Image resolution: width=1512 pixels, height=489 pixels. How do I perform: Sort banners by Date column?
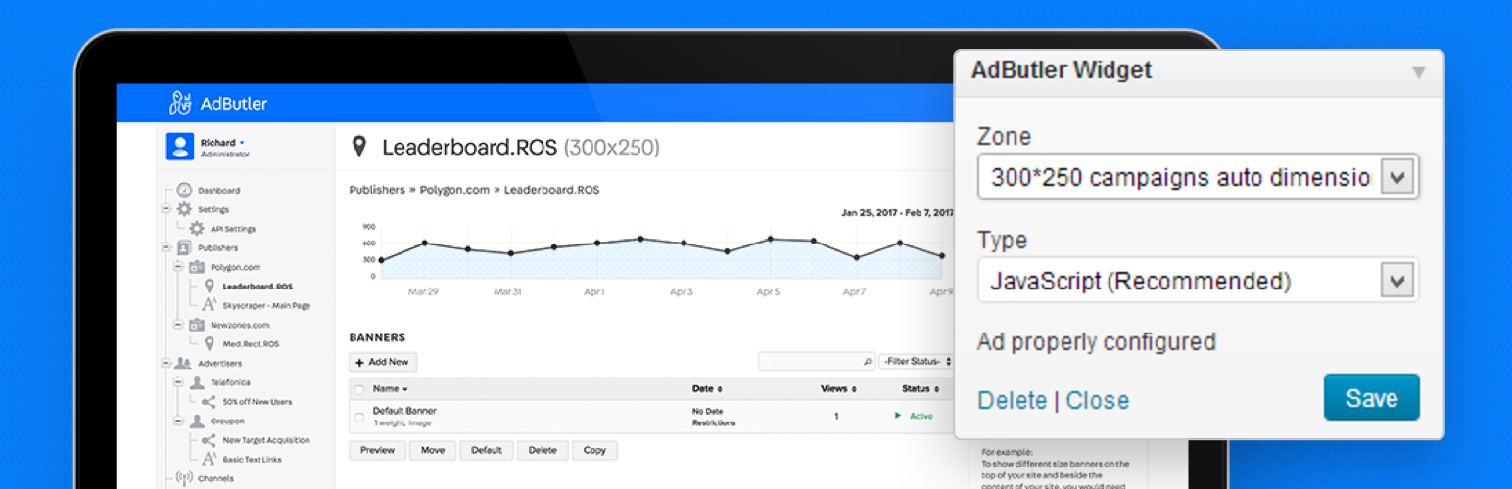tap(707, 389)
